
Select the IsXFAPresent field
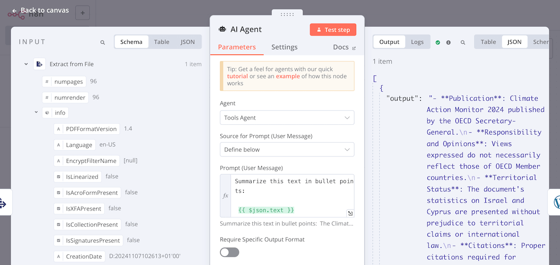pyautogui.click(x=79, y=208)
